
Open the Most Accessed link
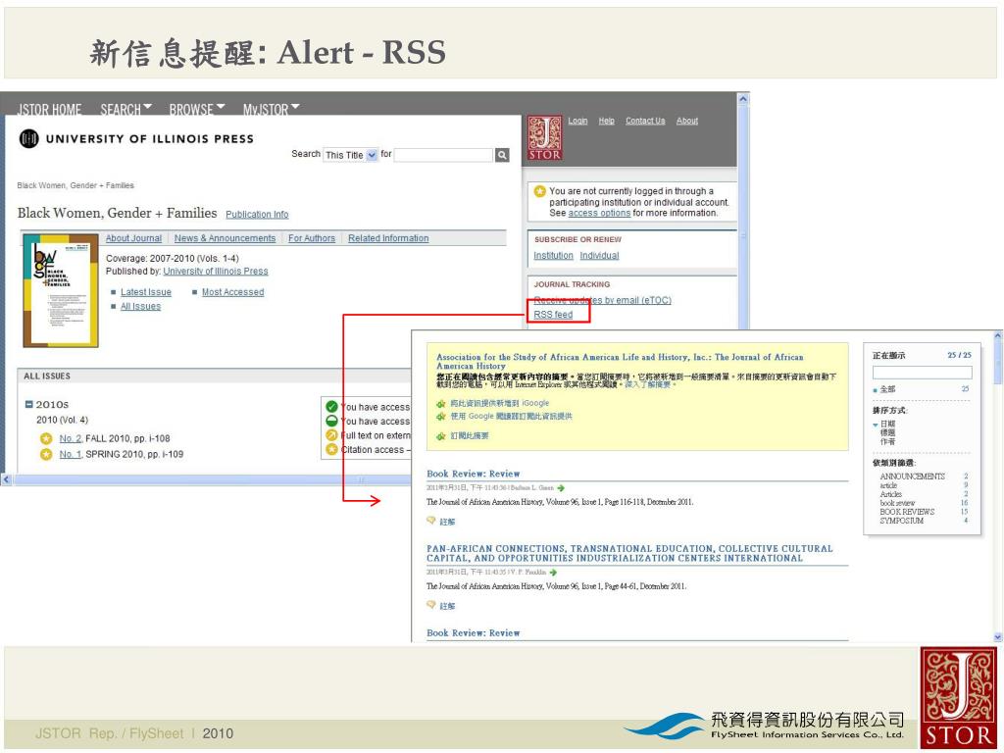[233, 292]
